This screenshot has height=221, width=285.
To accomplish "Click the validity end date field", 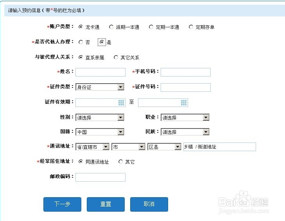I will point(163,103).
